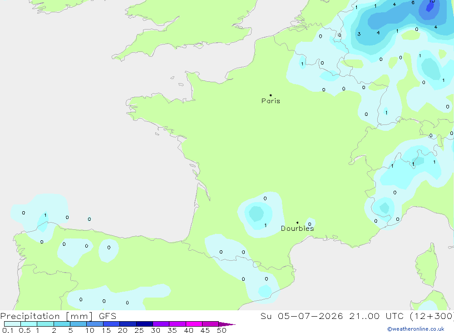Image resolution: width=454 pixels, height=333 pixels.
Task: Pick the 5–10 mm legend color swatch
Action: tap(79, 324)
